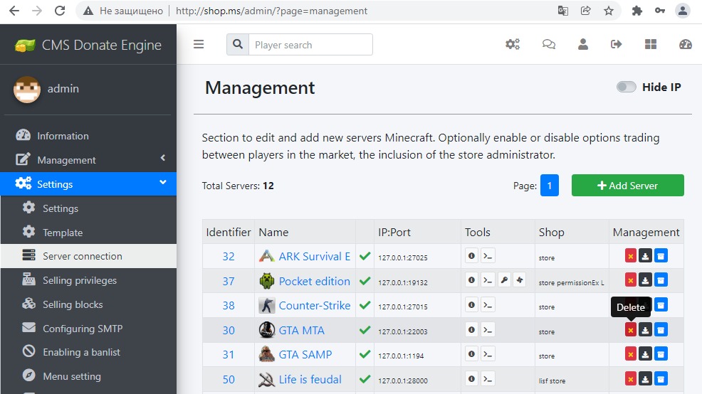Click the dashboard gauge icon in top bar

pyautogui.click(x=686, y=44)
